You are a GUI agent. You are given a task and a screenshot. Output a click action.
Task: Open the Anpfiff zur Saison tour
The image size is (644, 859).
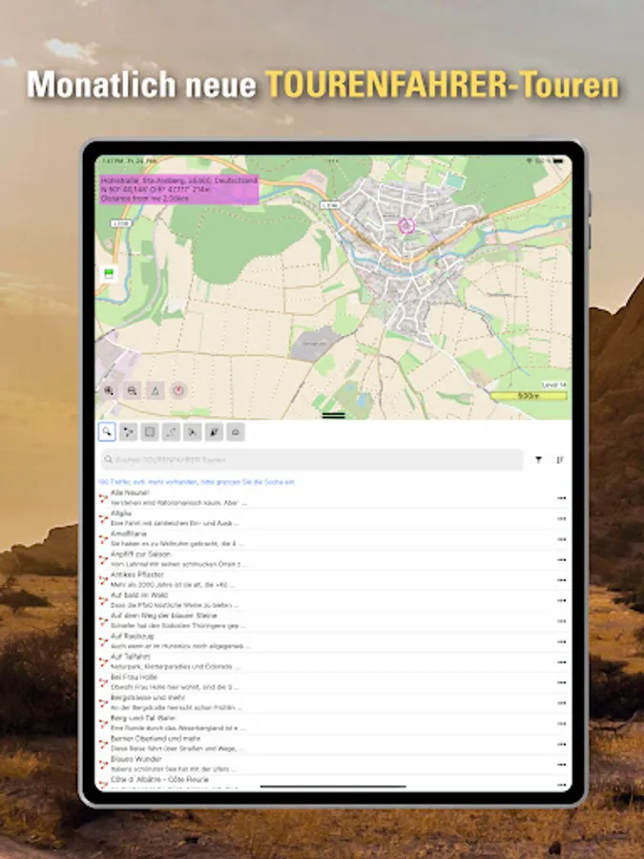[x=334, y=559]
